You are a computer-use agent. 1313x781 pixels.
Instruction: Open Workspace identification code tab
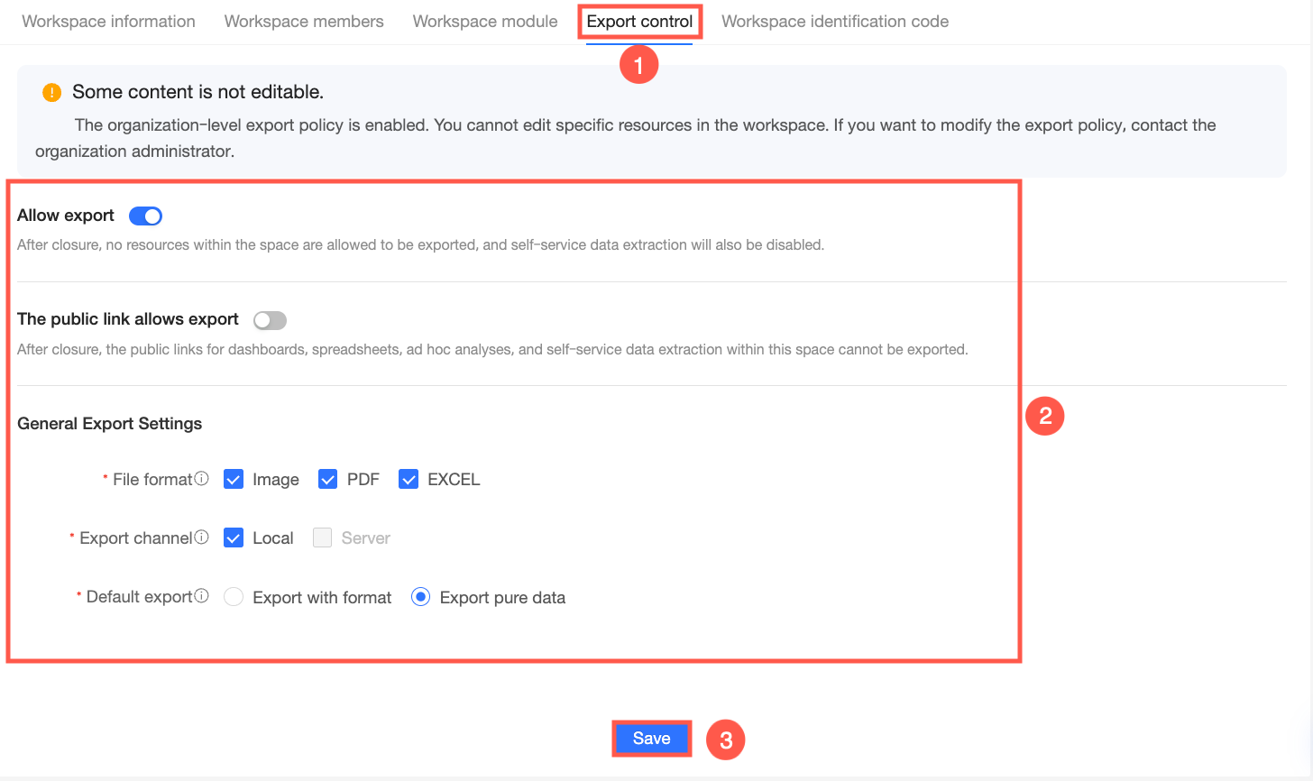(x=835, y=22)
